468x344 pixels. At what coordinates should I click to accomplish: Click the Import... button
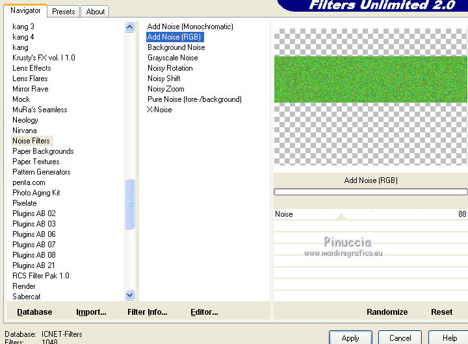tap(91, 312)
